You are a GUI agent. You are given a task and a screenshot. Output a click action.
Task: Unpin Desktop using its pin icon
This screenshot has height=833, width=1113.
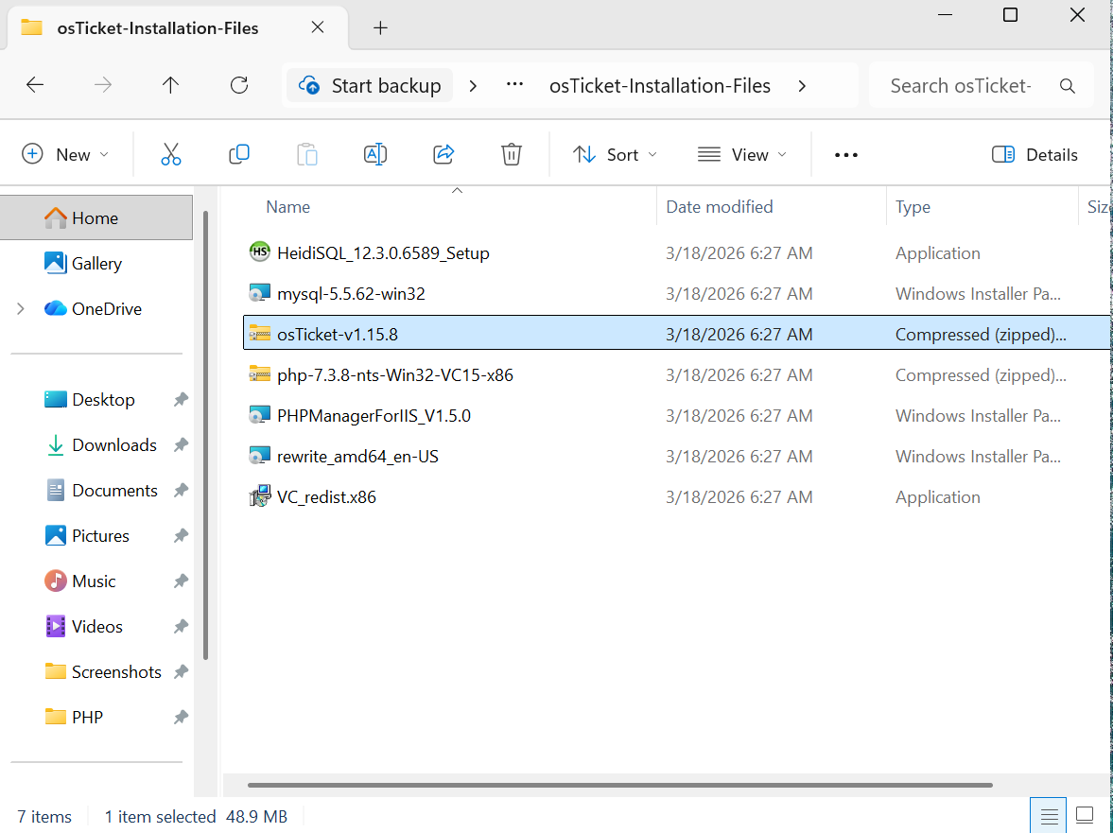point(181,399)
